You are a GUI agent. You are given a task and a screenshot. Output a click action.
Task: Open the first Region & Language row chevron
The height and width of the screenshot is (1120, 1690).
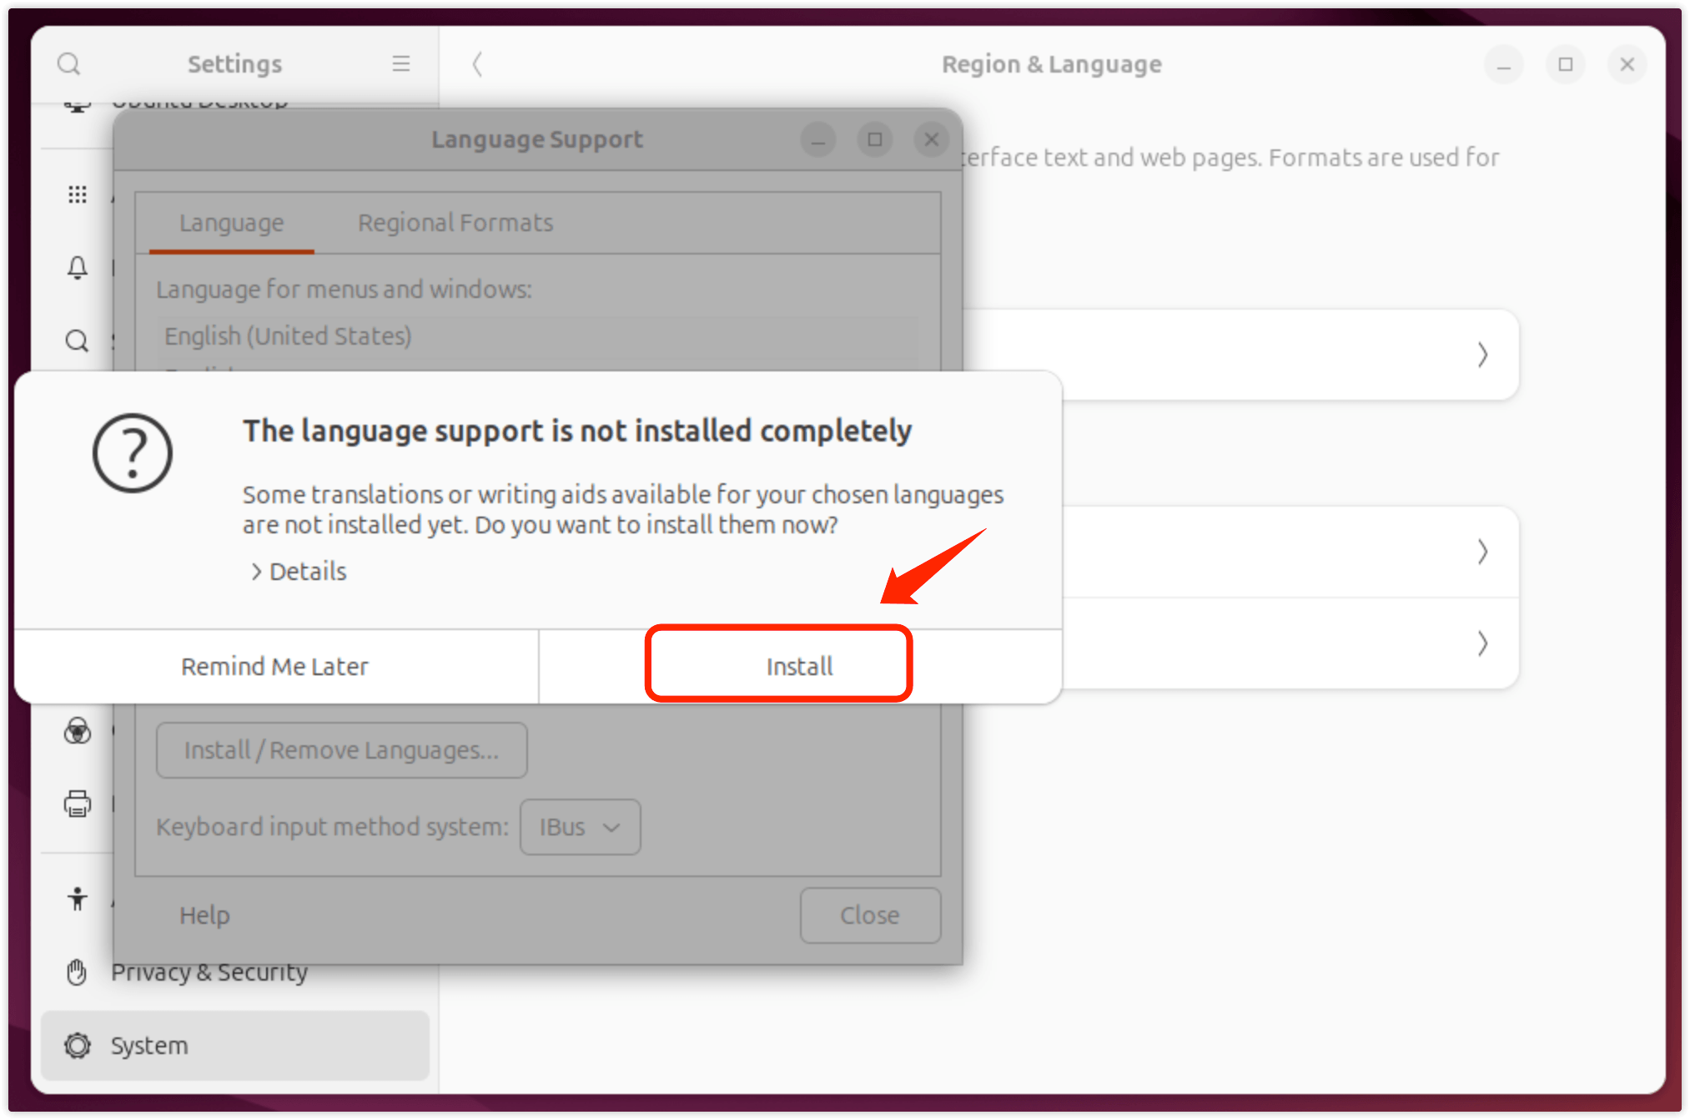pos(1481,355)
